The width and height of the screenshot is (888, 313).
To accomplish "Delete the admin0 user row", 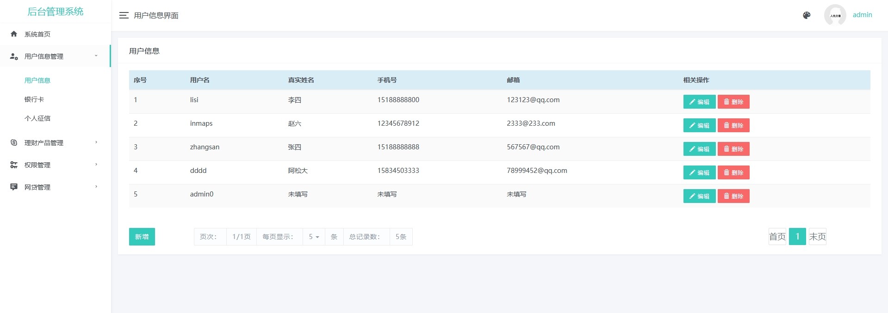I will (x=733, y=196).
